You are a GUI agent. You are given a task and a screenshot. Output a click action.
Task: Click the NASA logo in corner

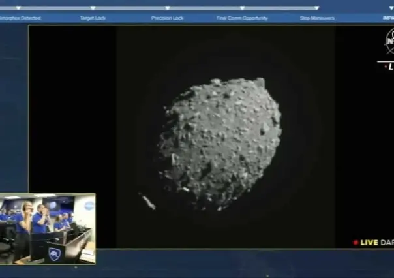[x=389, y=42]
